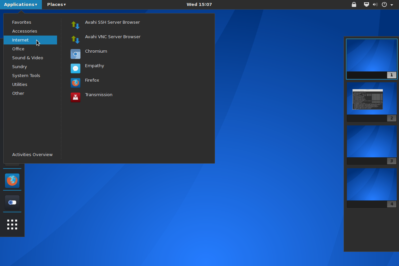This screenshot has width=399, height=266.
Task: Open the Activities Overview link
Action: tap(32, 154)
